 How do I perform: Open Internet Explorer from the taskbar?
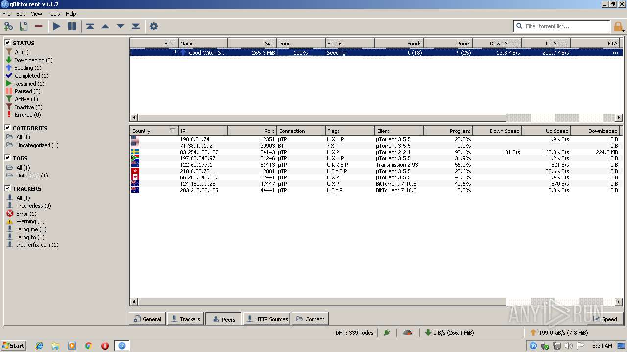pyautogui.click(x=39, y=346)
